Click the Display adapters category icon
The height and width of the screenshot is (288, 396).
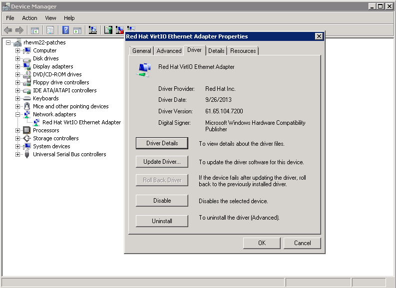(x=27, y=66)
